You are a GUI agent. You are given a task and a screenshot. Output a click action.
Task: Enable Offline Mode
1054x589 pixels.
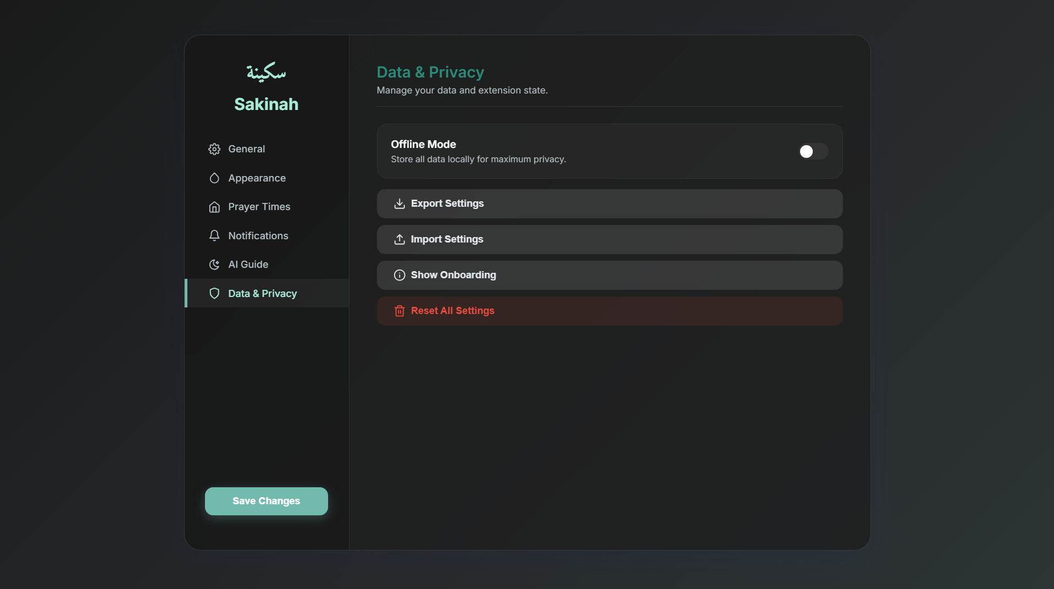click(x=812, y=151)
